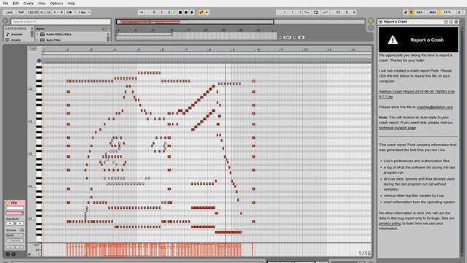The width and height of the screenshot is (467, 263).
Task: Open the Groove None chooser
Action: point(15,235)
